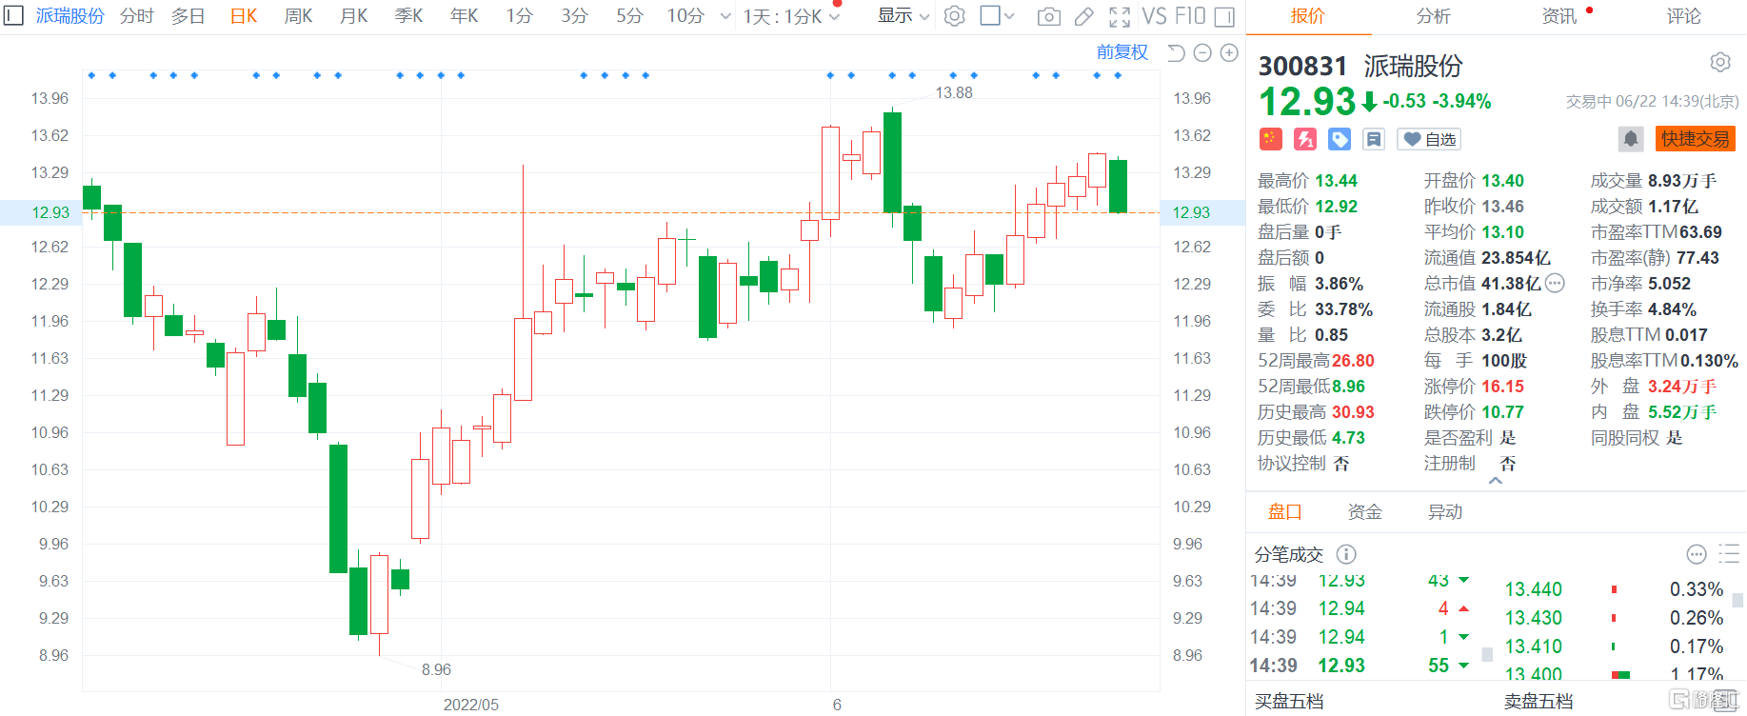The width and height of the screenshot is (1747, 716).
Task: Open chart settings gear in toolbar
Action: point(954,16)
